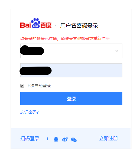Focus the password input field
Screen dimensions: 140x161
(71, 70)
